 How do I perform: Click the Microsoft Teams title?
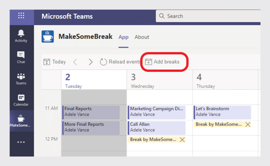(67, 16)
